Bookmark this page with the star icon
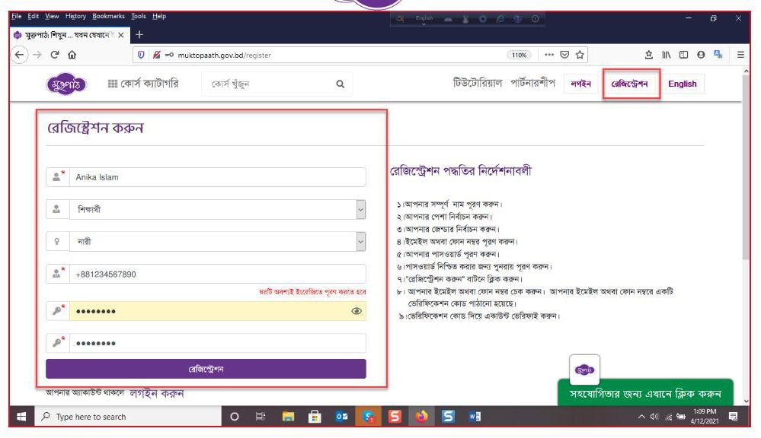 pyautogui.click(x=580, y=55)
